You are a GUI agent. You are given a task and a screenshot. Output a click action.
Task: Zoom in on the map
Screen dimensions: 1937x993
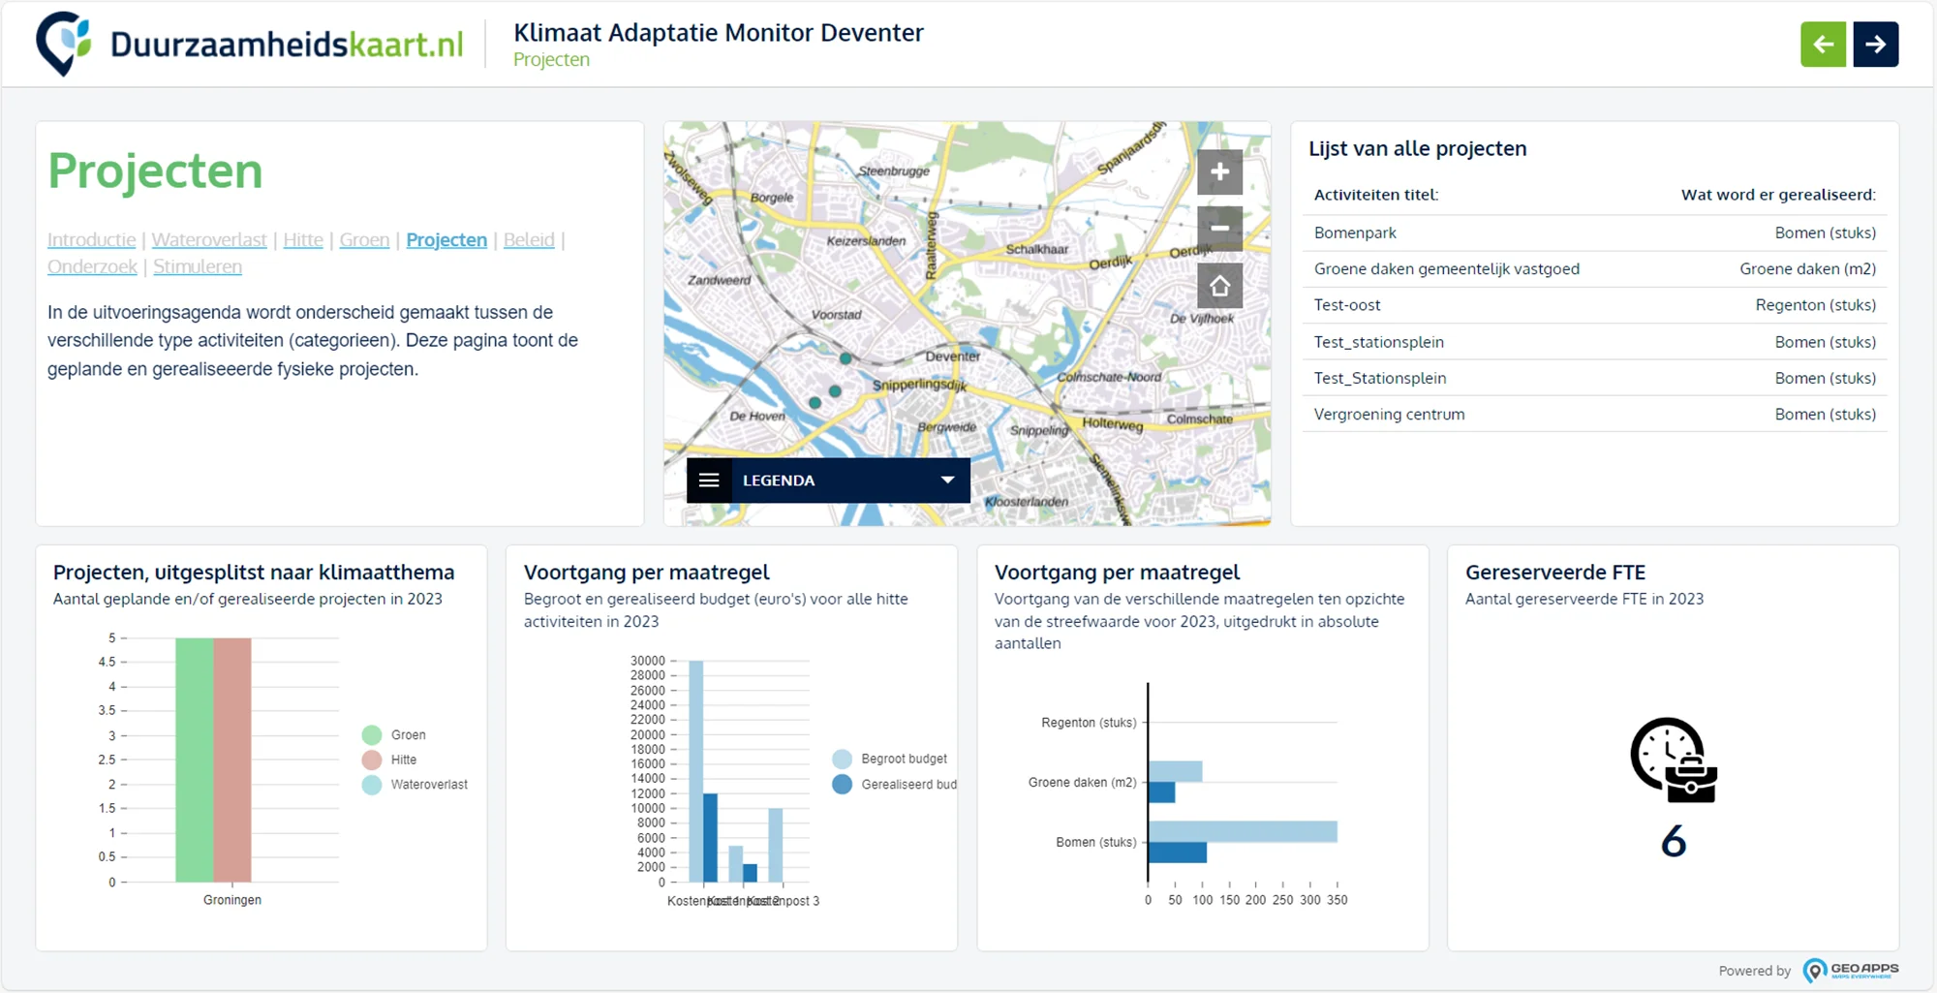point(1219,172)
